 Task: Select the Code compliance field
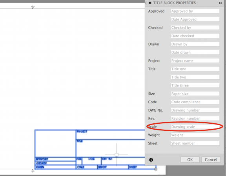tap(195, 102)
